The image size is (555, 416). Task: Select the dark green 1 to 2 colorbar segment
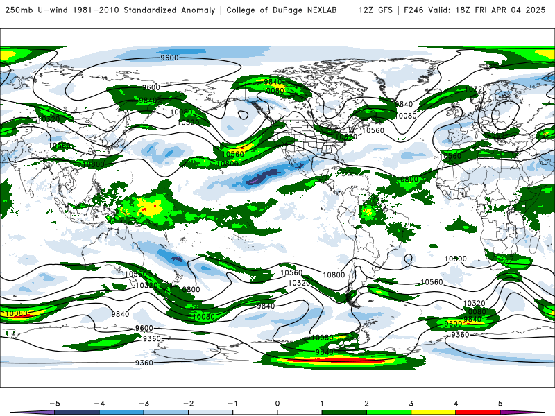[x=344, y=413]
